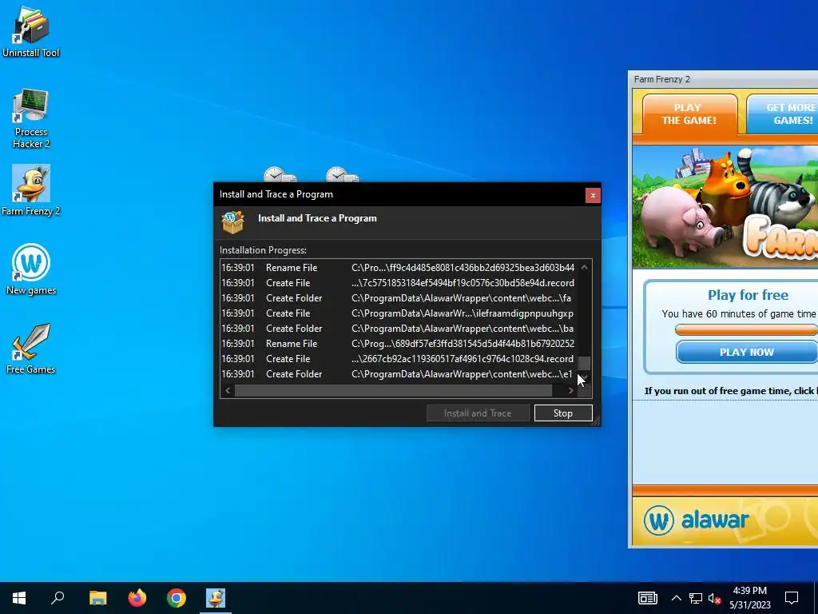The image size is (818, 614).
Task: Select the row ending in 9764c1028c94.record
Action: (399, 359)
